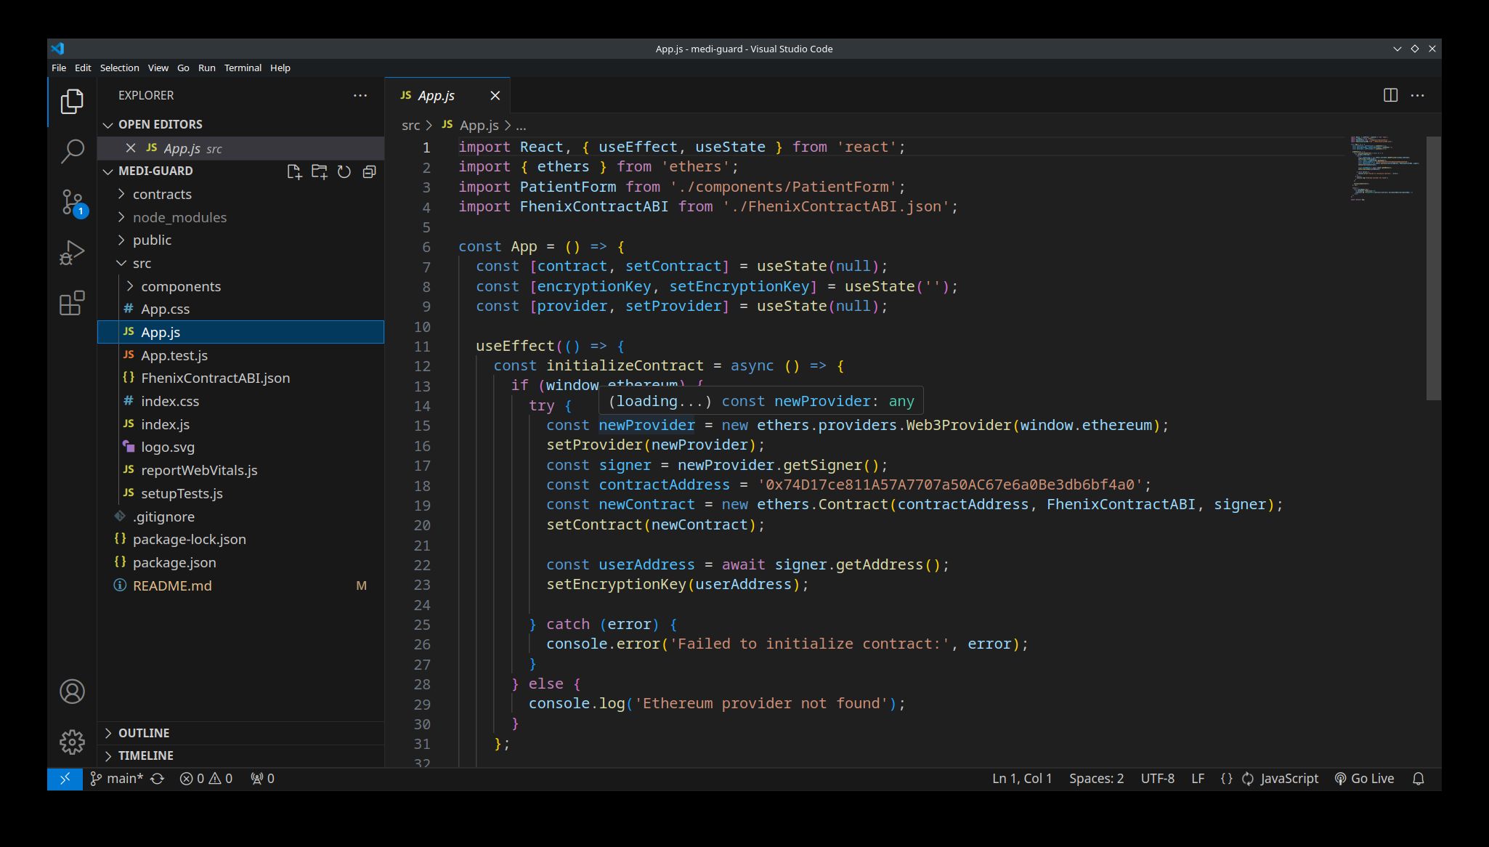
Task: Open the Manage gear menu
Action: click(x=72, y=742)
